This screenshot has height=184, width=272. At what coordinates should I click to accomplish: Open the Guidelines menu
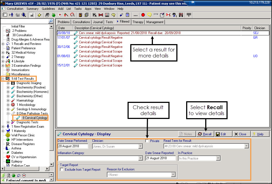pyautogui.click(x=48, y=9)
